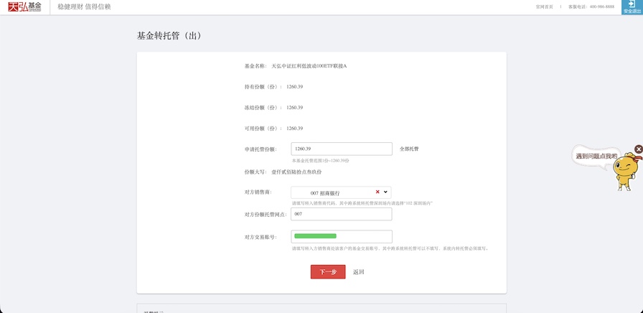Click the 天弘基金 logo
The image size is (643, 313).
click(x=24, y=7)
